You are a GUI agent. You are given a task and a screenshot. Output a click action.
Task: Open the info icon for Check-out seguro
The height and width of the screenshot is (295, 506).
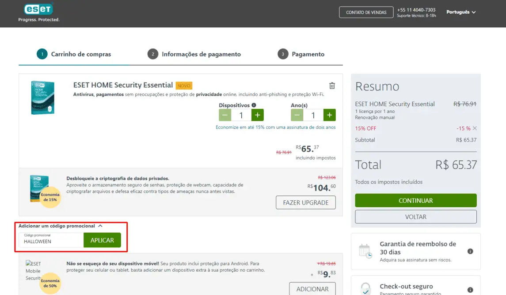tap(470, 290)
